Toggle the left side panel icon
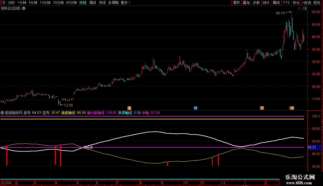Image resolution: width=323 pixels, height=186 pixels. coord(3,3)
